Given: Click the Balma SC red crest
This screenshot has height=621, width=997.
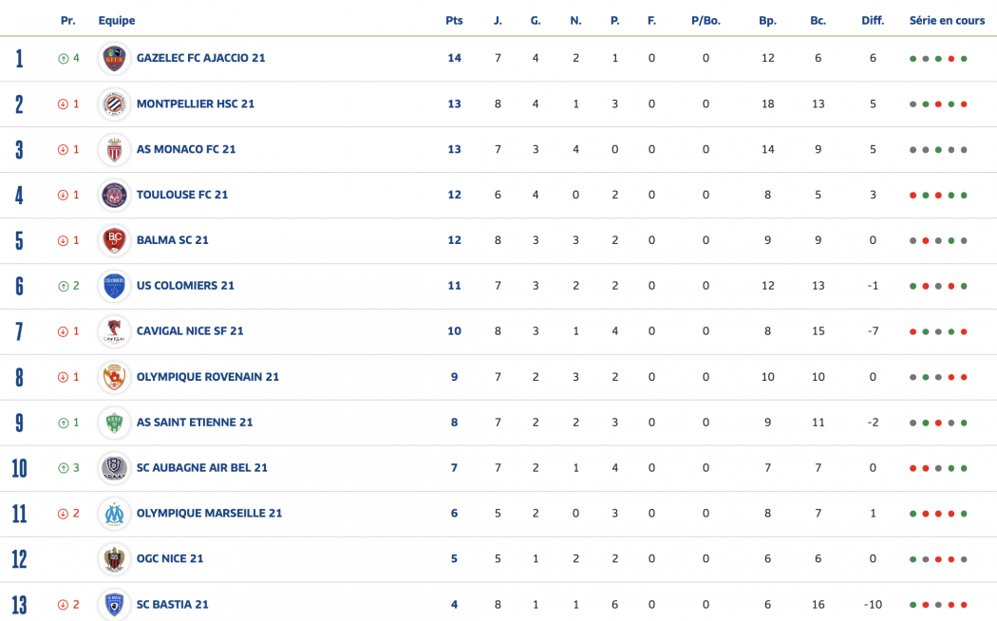Looking at the screenshot, I should pyautogui.click(x=115, y=240).
